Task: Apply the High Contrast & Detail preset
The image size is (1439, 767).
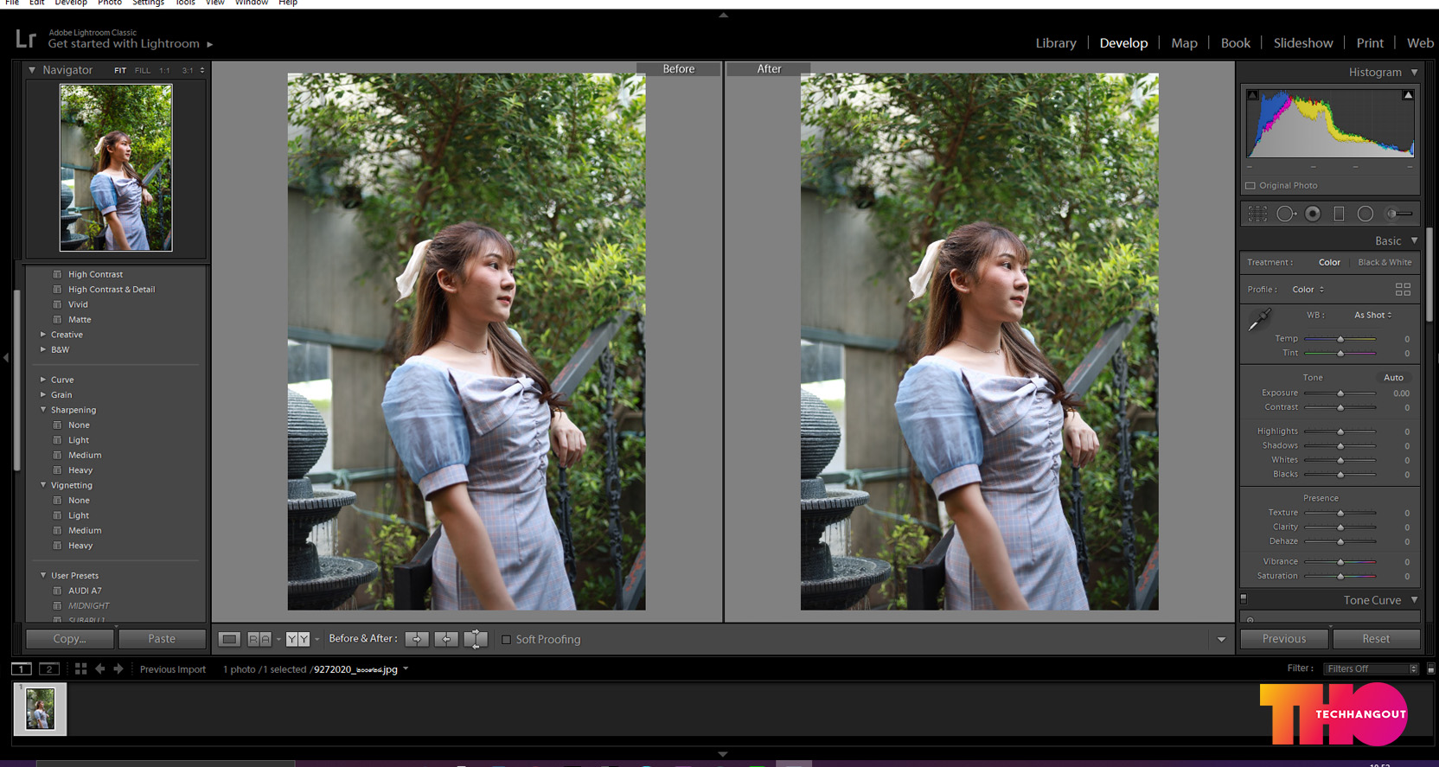Action: 112,290
